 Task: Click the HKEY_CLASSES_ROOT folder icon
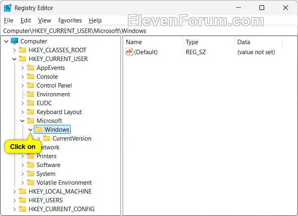click(23, 50)
